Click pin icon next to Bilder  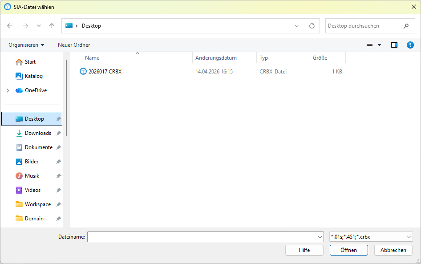(59, 162)
